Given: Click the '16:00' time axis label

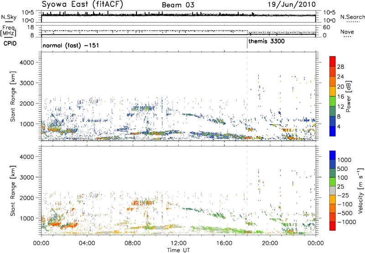Looking at the screenshot, I should click(x=224, y=243).
